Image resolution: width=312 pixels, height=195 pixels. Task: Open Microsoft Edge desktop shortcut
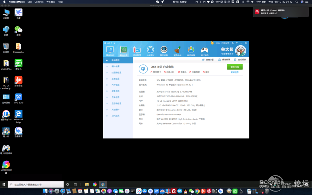18,117
